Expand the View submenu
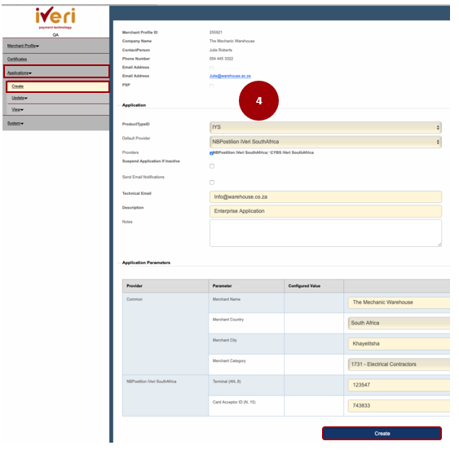Image resolution: width=459 pixels, height=450 pixels. click(x=18, y=109)
